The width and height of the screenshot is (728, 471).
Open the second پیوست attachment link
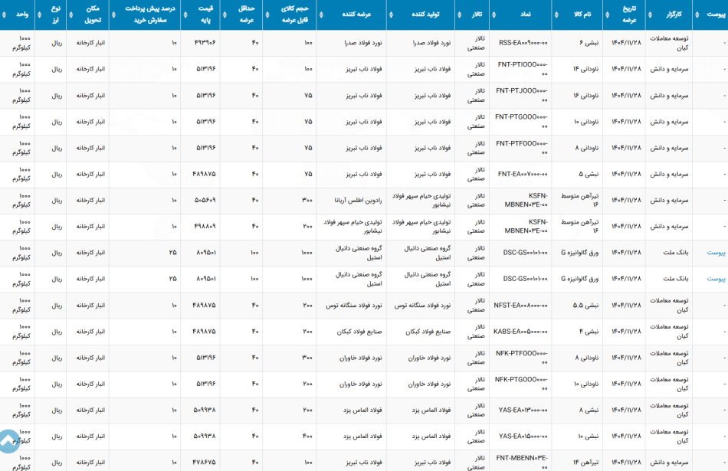[716, 279]
